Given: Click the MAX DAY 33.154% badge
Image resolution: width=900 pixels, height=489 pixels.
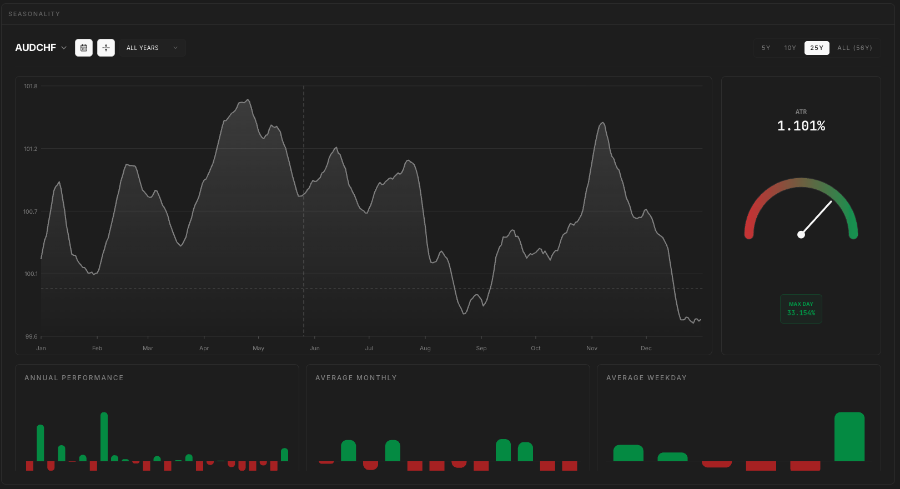Looking at the screenshot, I should [x=801, y=309].
